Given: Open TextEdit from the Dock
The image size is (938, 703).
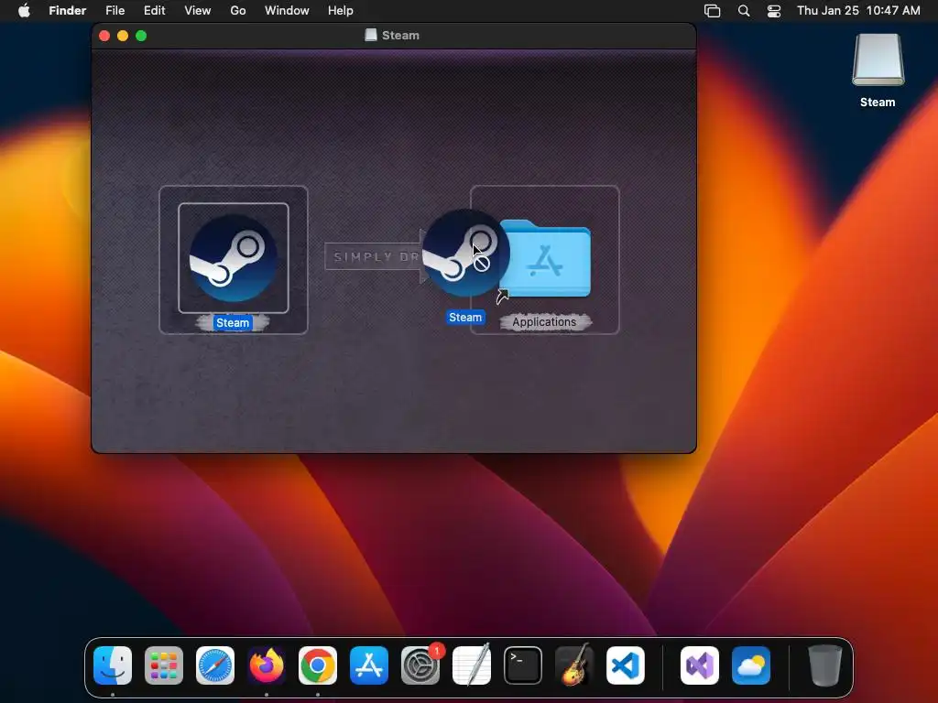Looking at the screenshot, I should click(x=472, y=665).
